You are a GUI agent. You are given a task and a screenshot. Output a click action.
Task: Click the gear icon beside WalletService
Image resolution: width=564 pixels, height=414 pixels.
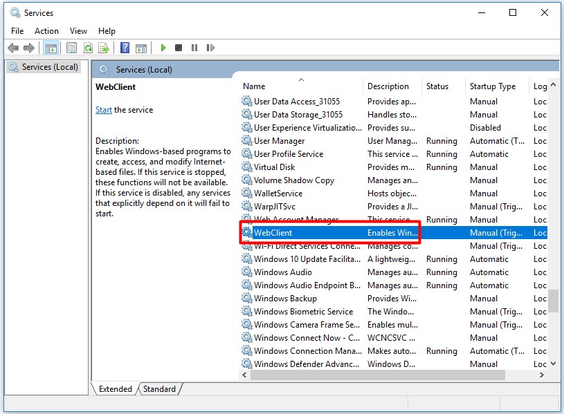[x=247, y=193]
